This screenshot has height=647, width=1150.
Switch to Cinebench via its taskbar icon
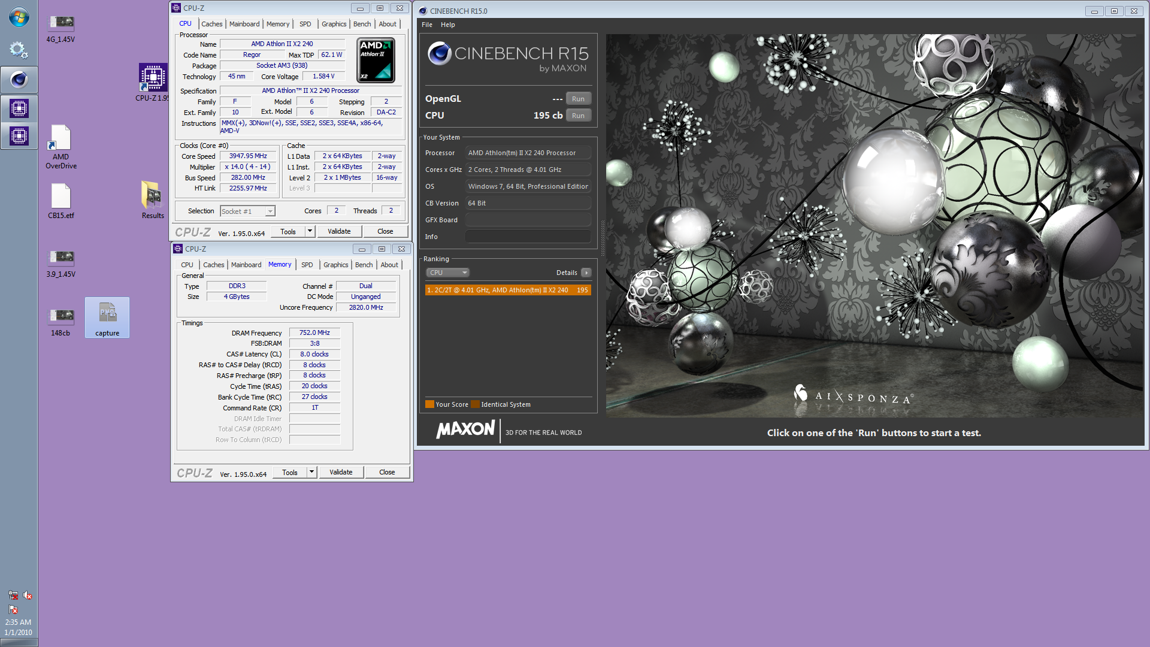(x=19, y=79)
